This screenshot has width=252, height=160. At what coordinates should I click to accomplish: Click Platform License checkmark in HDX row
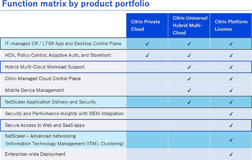click(x=231, y=55)
